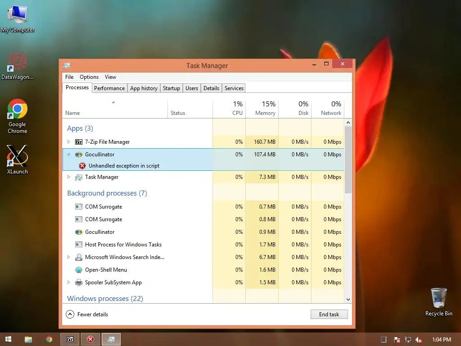This screenshot has width=461, height=346.
Task: Switch to the Details tab
Action: click(212, 88)
